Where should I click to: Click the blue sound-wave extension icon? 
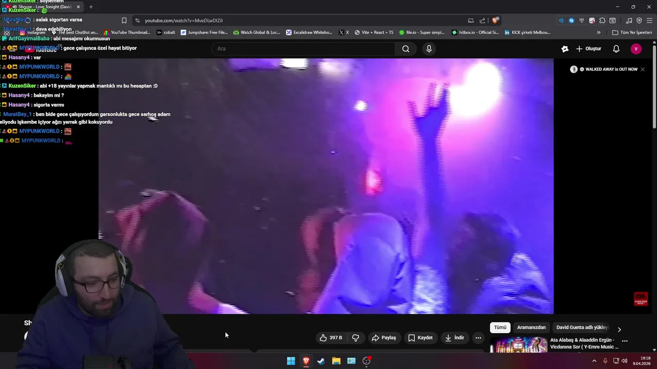pyautogui.click(x=561, y=20)
